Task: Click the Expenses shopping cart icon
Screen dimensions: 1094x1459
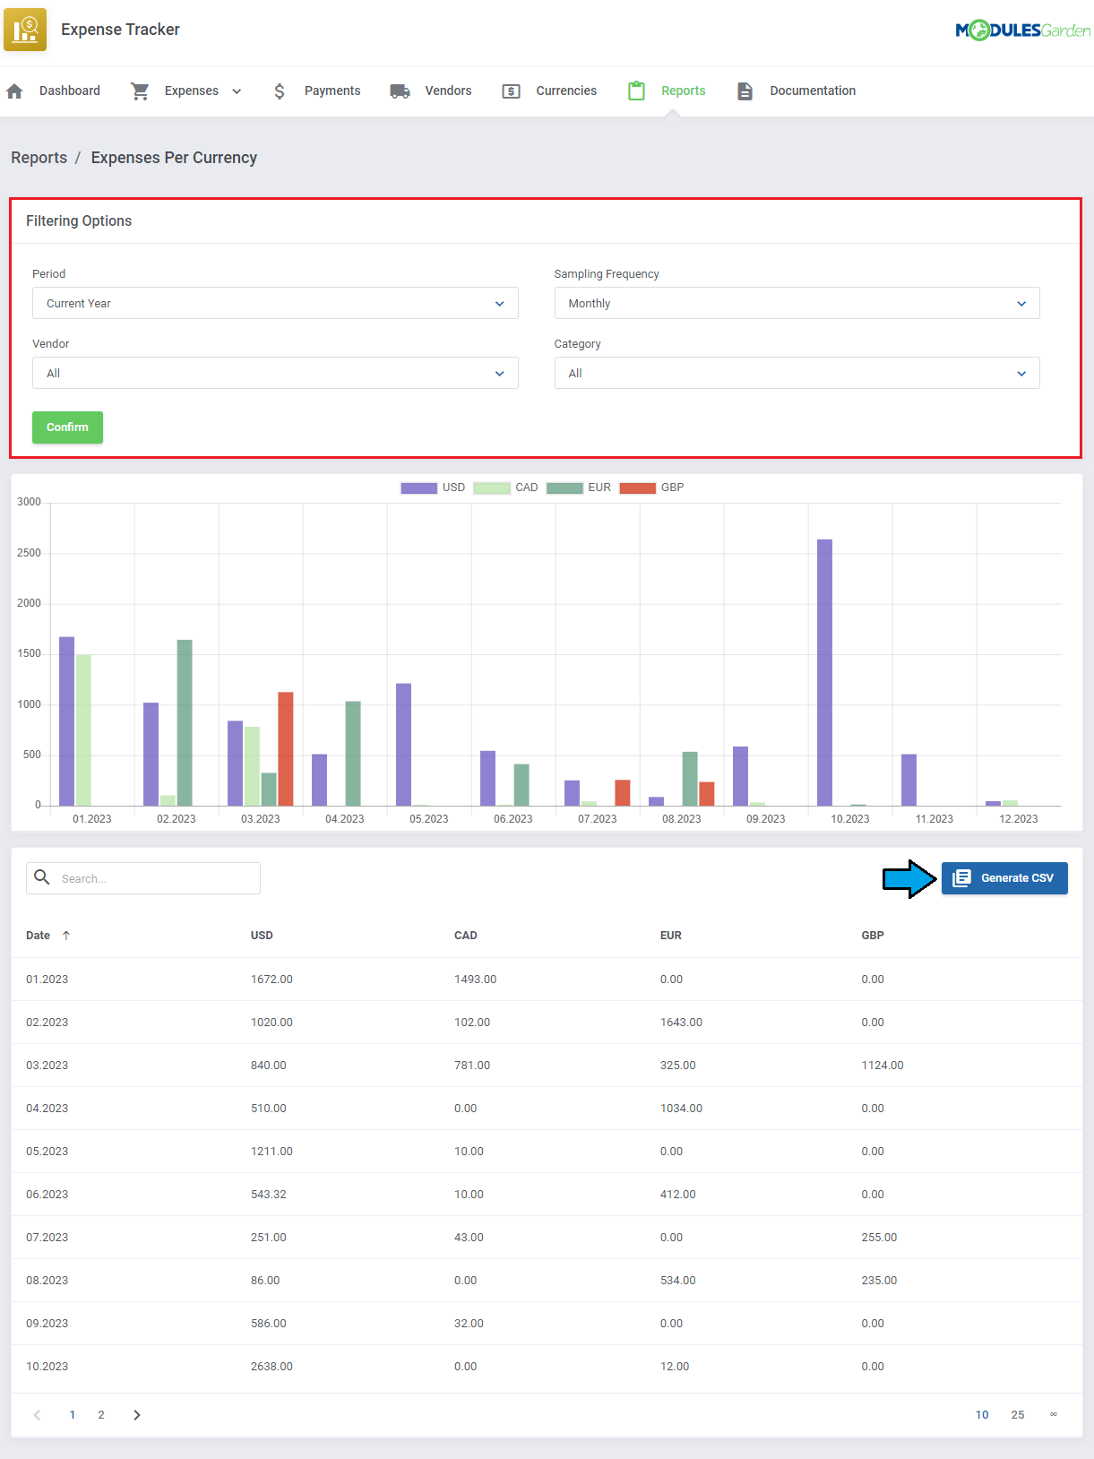Action: (x=140, y=91)
